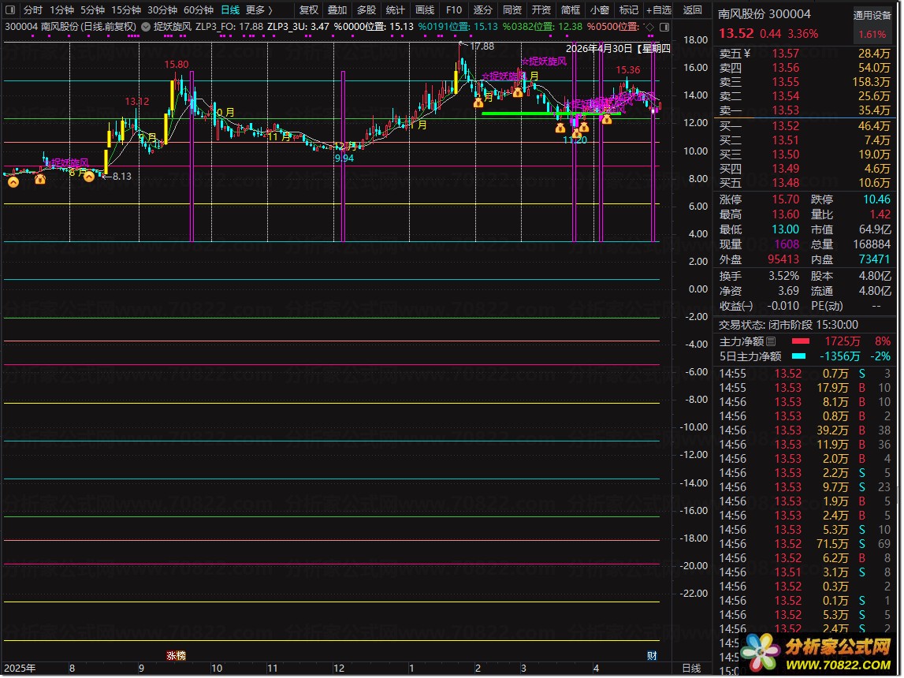This screenshot has width=904, height=678.
Task: Click the 返回 button
Action: 693,9
